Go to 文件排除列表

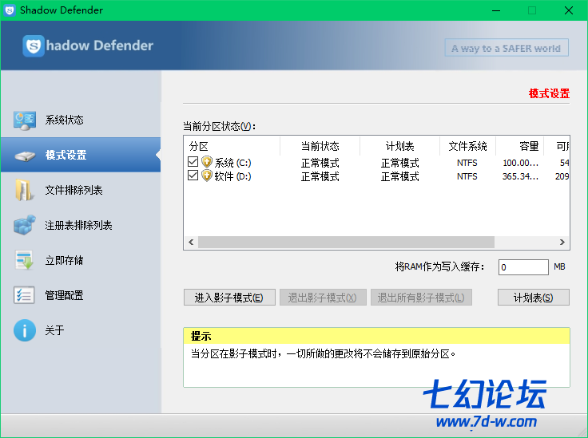click(x=81, y=190)
